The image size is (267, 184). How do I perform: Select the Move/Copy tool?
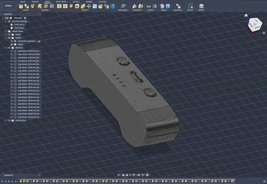89,6
